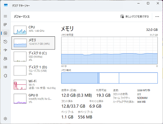Open the hamburger navigation menu
This screenshot has height=124, width=163.
(x=5, y=16)
